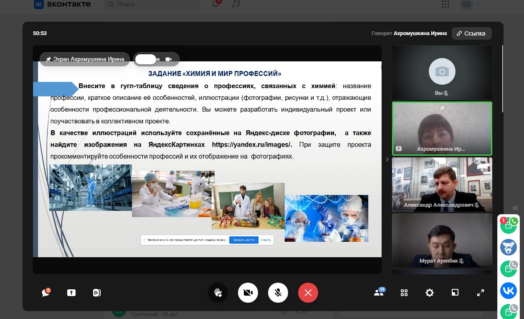The height and width of the screenshot is (319, 524).
Task: Expand the double-chevron sidebar on the right
Action: (x=515, y=208)
